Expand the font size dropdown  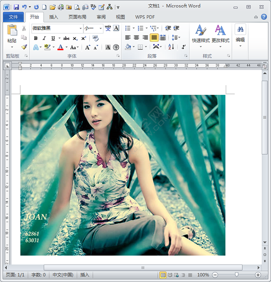(101, 28)
